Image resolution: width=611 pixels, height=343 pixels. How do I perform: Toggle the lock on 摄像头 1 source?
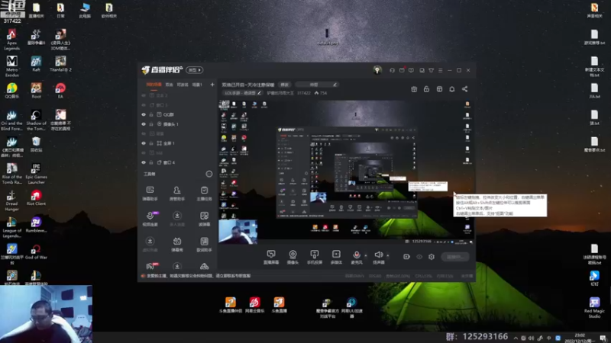pyautogui.click(x=151, y=124)
